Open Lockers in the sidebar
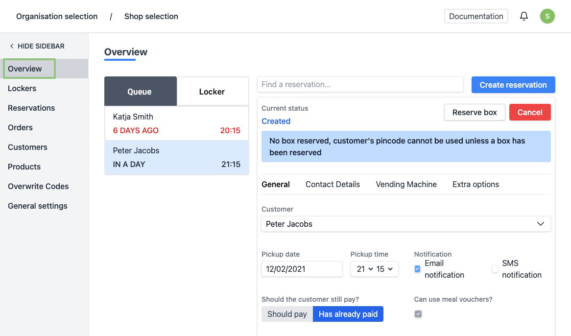 click(x=22, y=88)
